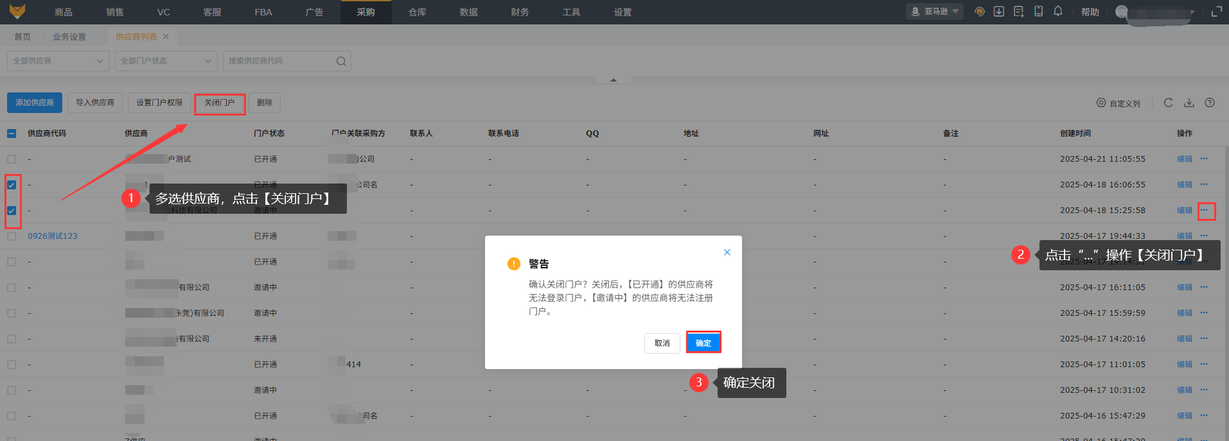Open the 全部门户状态 dropdown
The width and height of the screenshot is (1229, 441).
click(x=166, y=61)
